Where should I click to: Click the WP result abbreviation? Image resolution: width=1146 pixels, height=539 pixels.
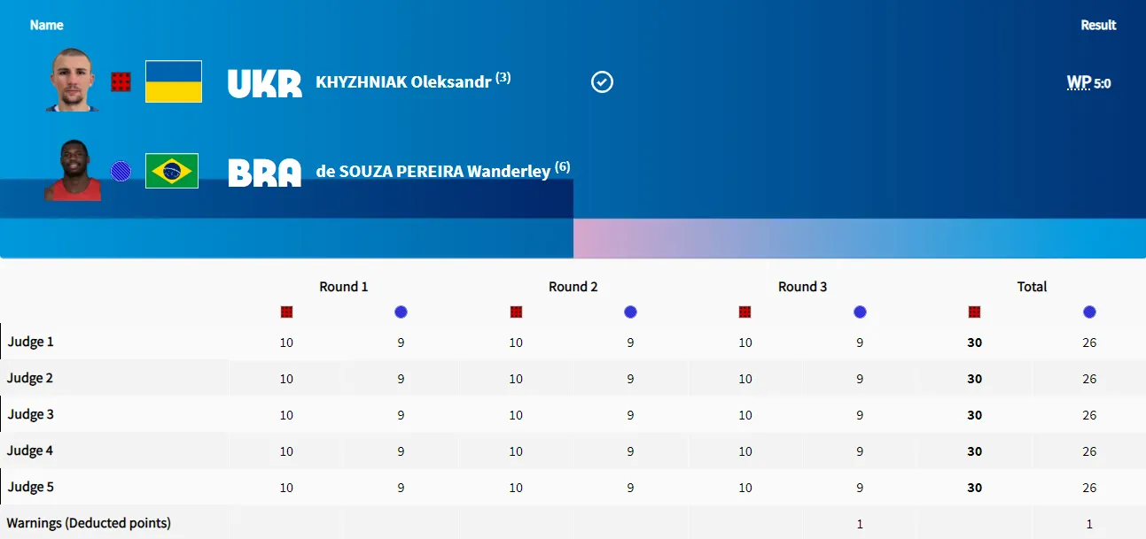point(1079,83)
